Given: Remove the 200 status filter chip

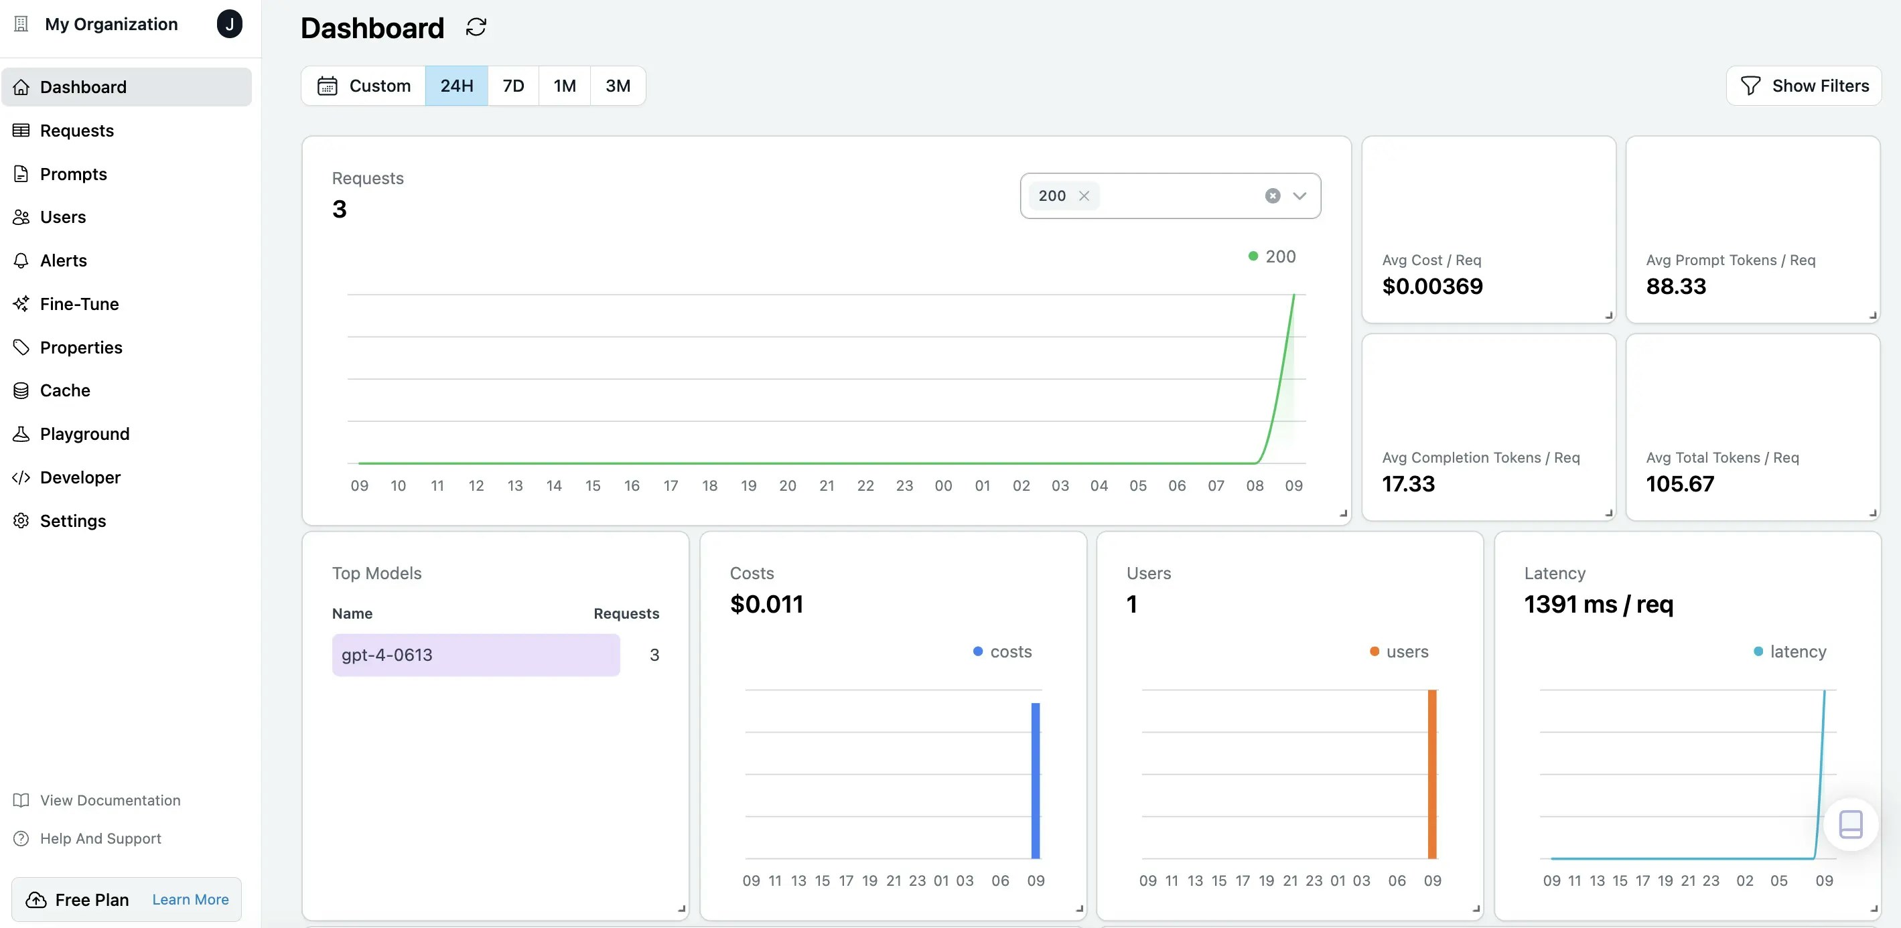Looking at the screenshot, I should pyautogui.click(x=1084, y=196).
